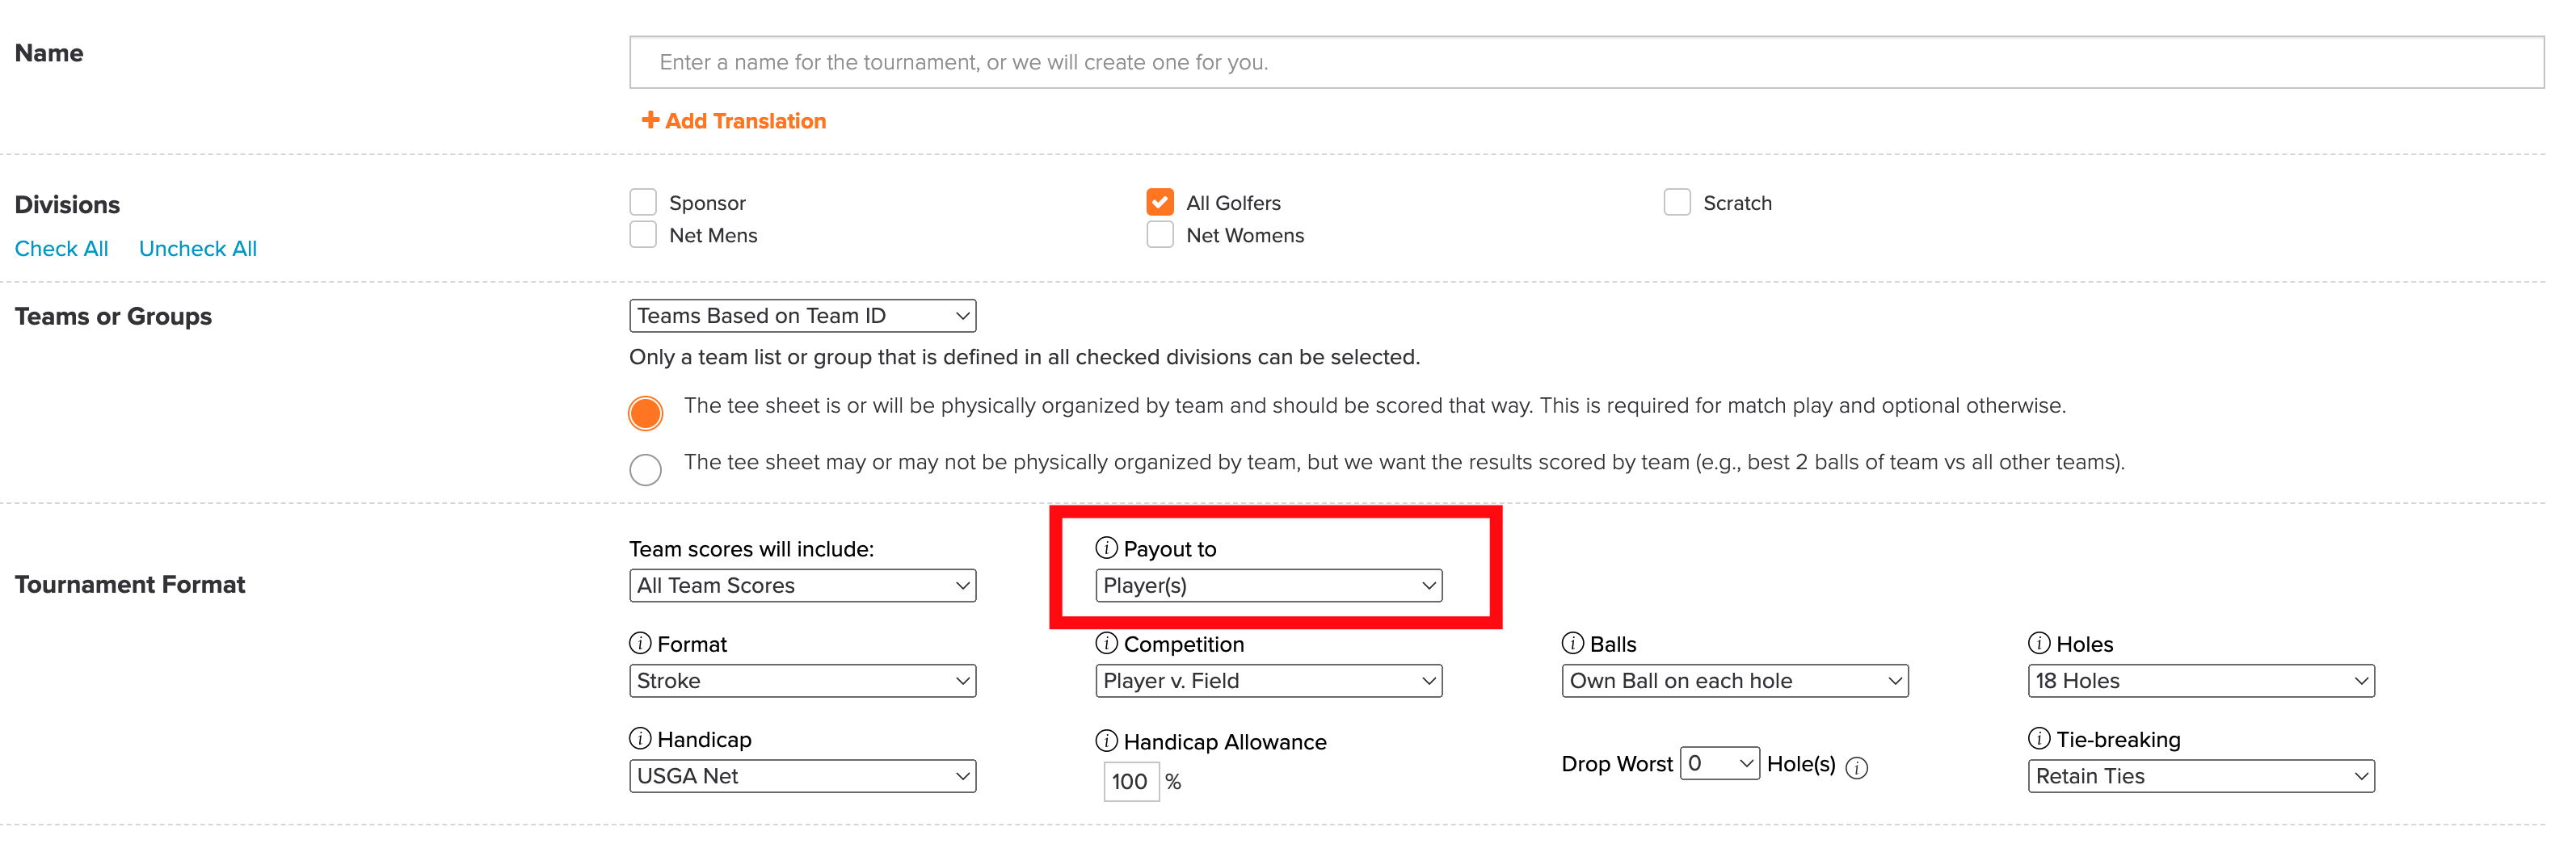
Task: Check the Scratch division checkbox
Action: (1677, 202)
